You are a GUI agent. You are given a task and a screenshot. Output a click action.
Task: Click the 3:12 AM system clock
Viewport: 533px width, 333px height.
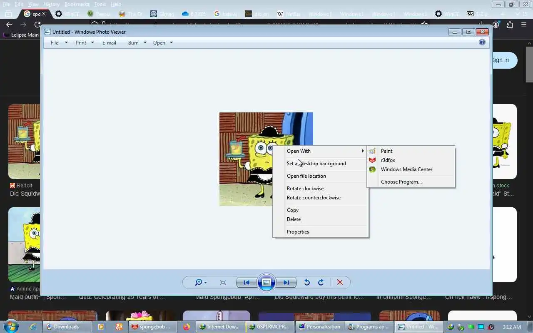pyautogui.click(x=512, y=327)
